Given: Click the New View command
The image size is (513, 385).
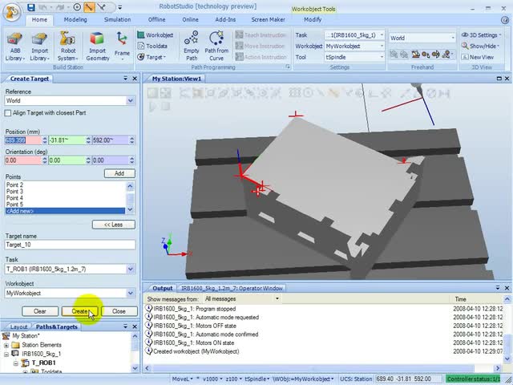Looking at the screenshot, I should click(x=478, y=57).
